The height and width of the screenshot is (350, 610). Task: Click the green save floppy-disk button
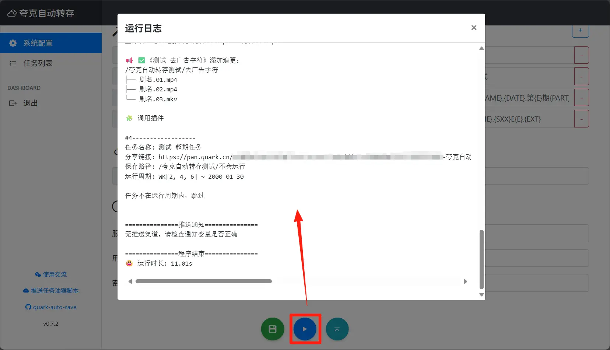click(x=273, y=329)
